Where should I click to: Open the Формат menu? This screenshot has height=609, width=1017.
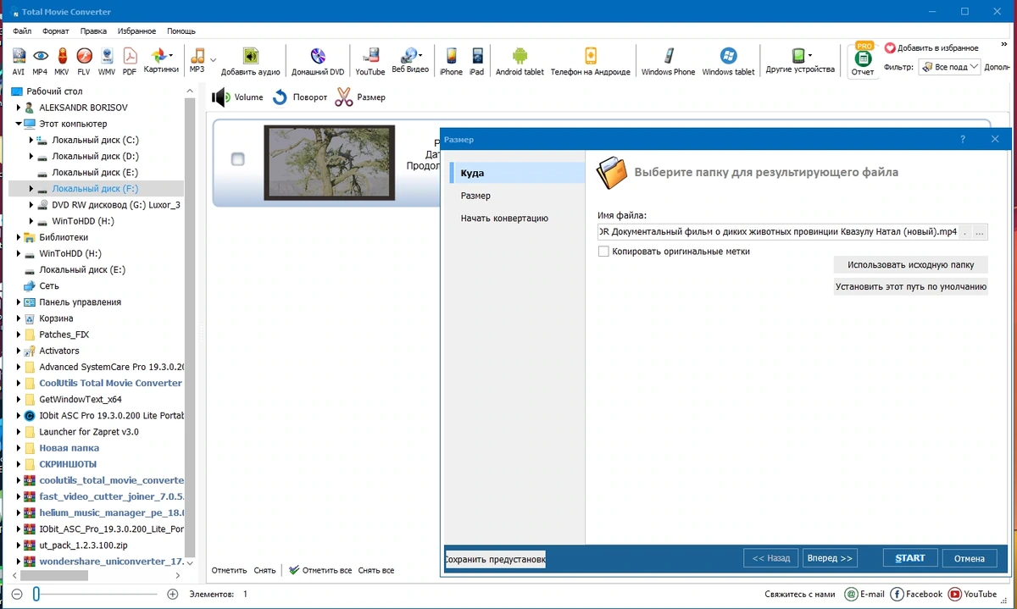pyautogui.click(x=56, y=30)
